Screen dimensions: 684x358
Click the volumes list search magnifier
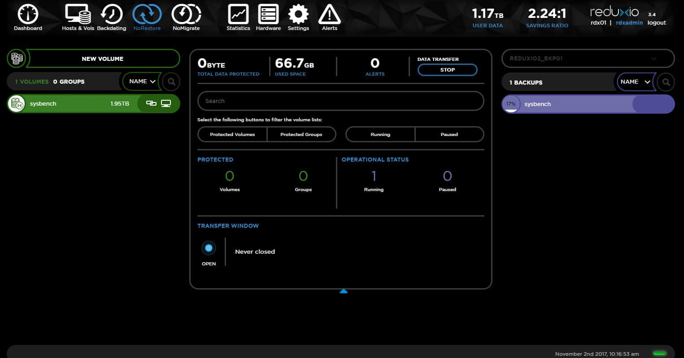pyautogui.click(x=171, y=82)
